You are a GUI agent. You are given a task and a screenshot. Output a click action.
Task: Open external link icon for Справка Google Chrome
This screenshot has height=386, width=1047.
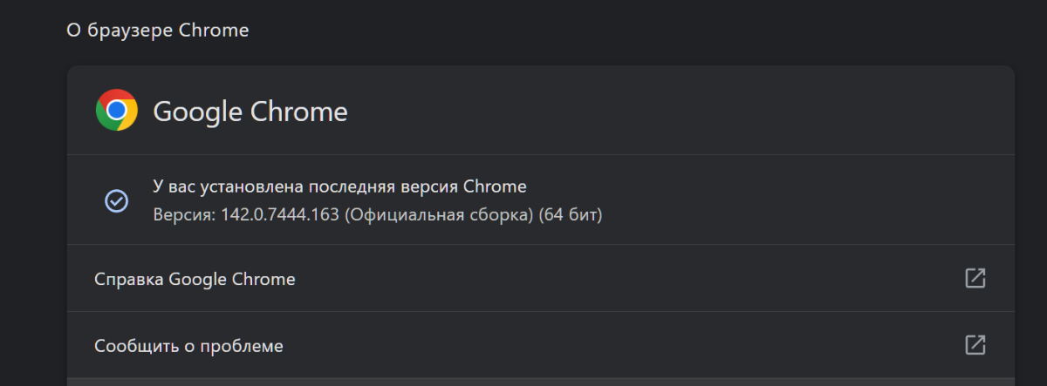975,279
